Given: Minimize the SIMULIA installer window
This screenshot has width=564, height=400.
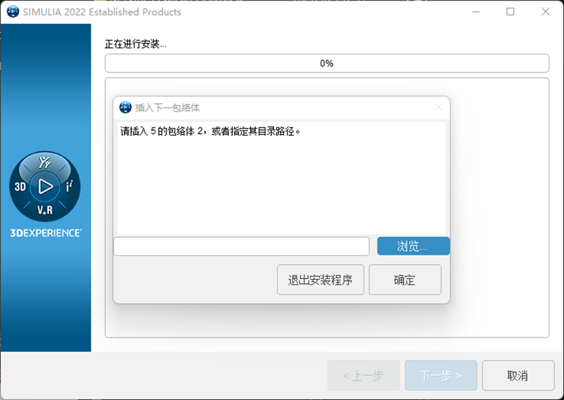Looking at the screenshot, I should coord(476,12).
